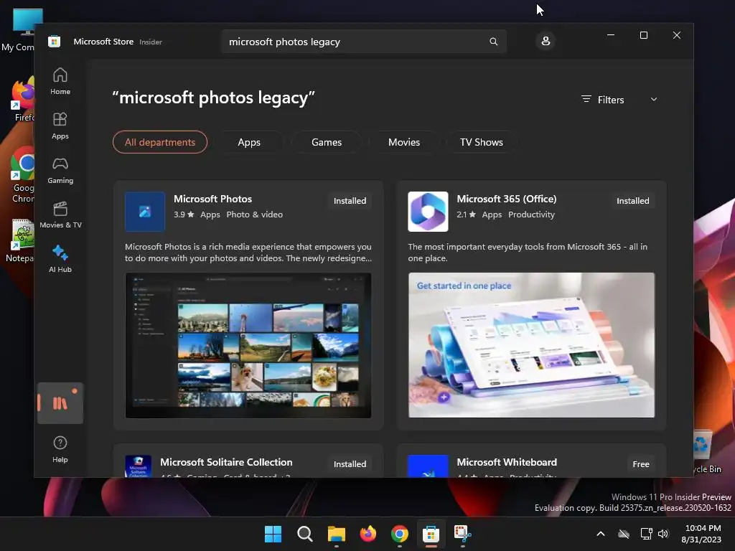Open taskbar Search

(304, 534)
